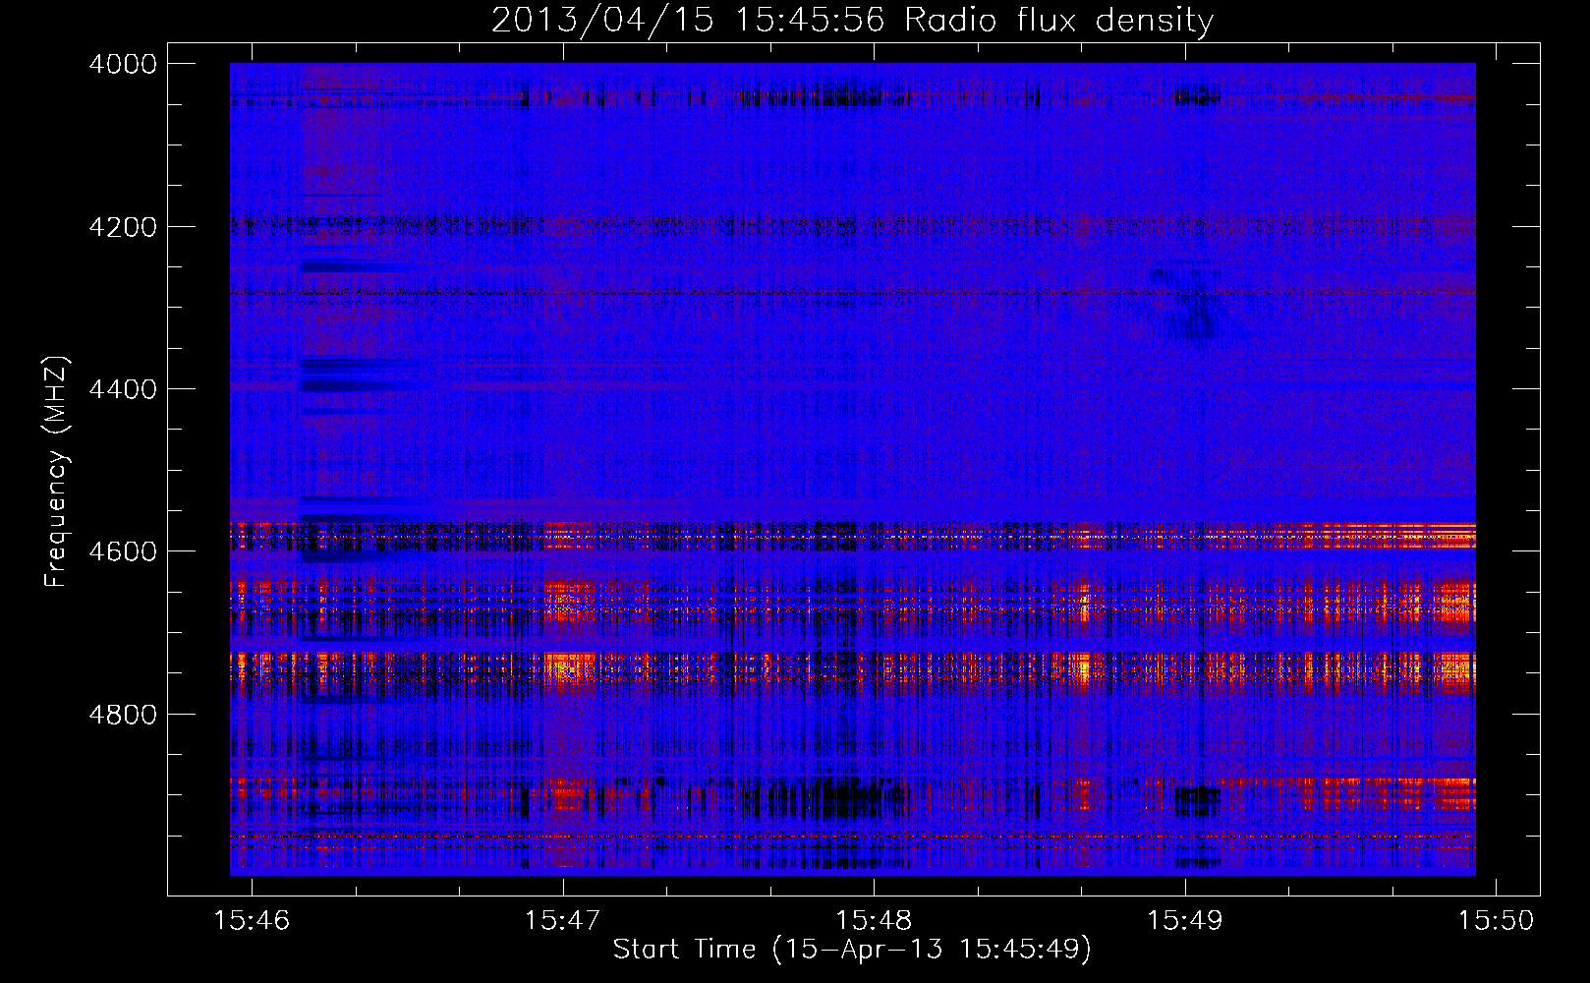Viewport: 1590px width, 983px height.
Task: Click the bright burst at 15:47 near 4750 MHz
Action: (568, 669)
